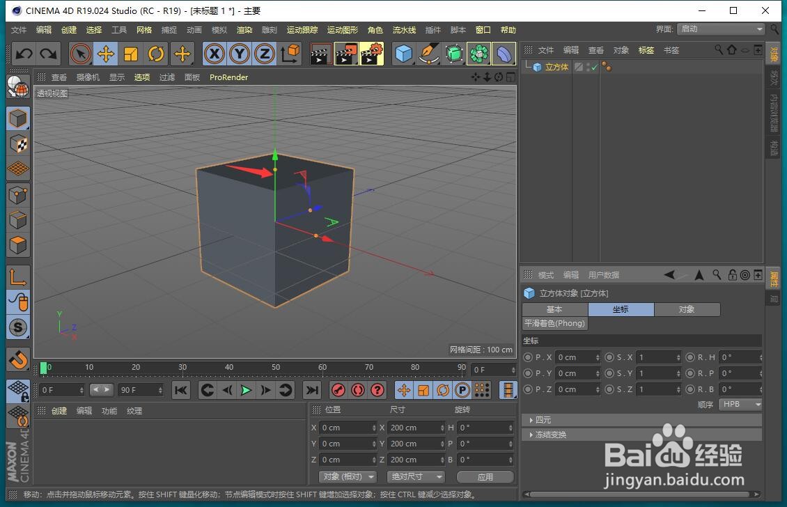Open the material manager 创建 menu
Image resolution: width=787 pixels, height=507 pixels.
(x=59, y=411)
